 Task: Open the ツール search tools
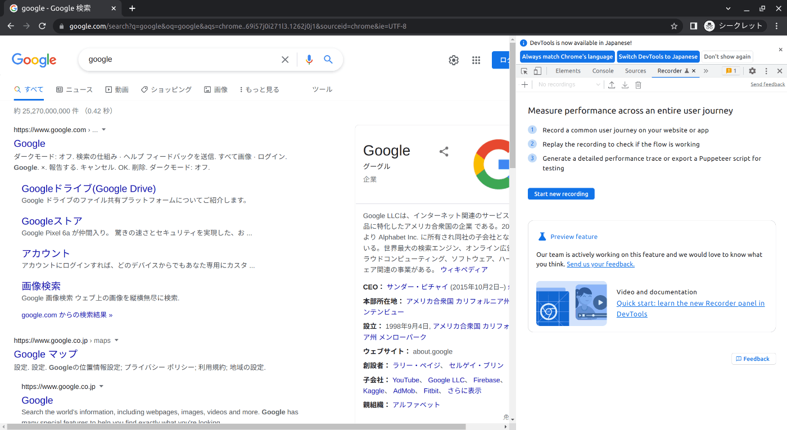(x=322, y=89)
